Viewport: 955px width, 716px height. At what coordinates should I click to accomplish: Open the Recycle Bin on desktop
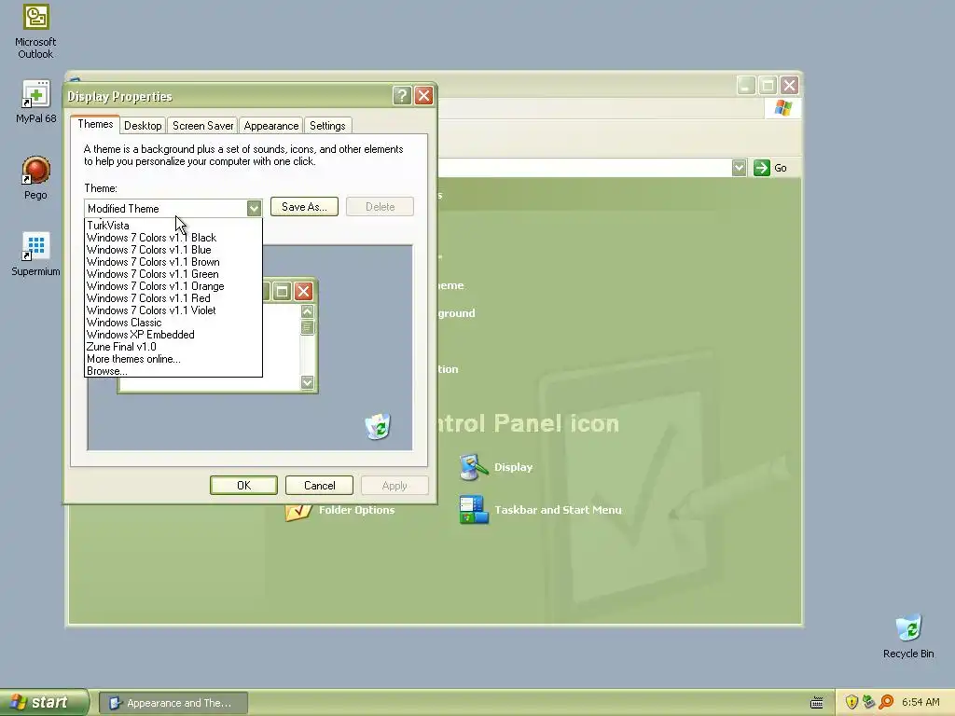click(908, 636)
